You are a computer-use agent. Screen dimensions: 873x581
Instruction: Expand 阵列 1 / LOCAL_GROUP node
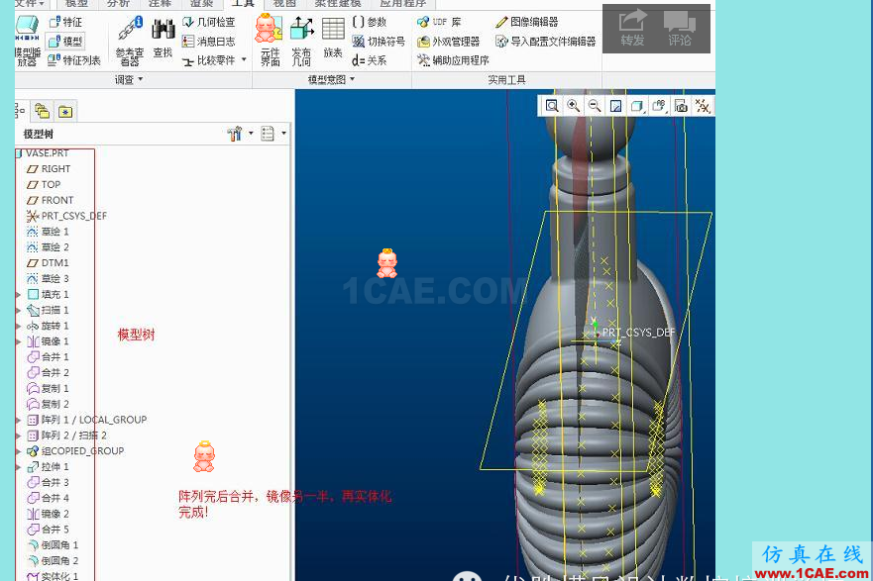click(19, 420)
